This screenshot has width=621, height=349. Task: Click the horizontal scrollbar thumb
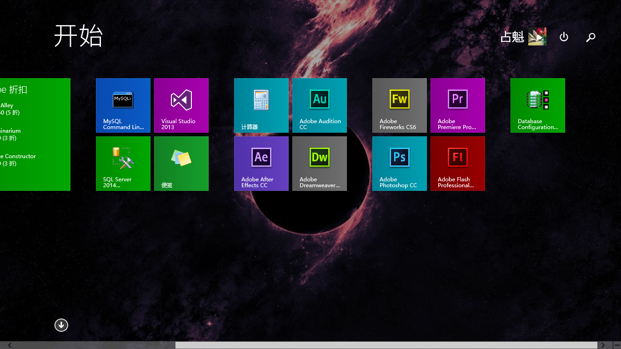pyautogui.click(x=386, y=345)
